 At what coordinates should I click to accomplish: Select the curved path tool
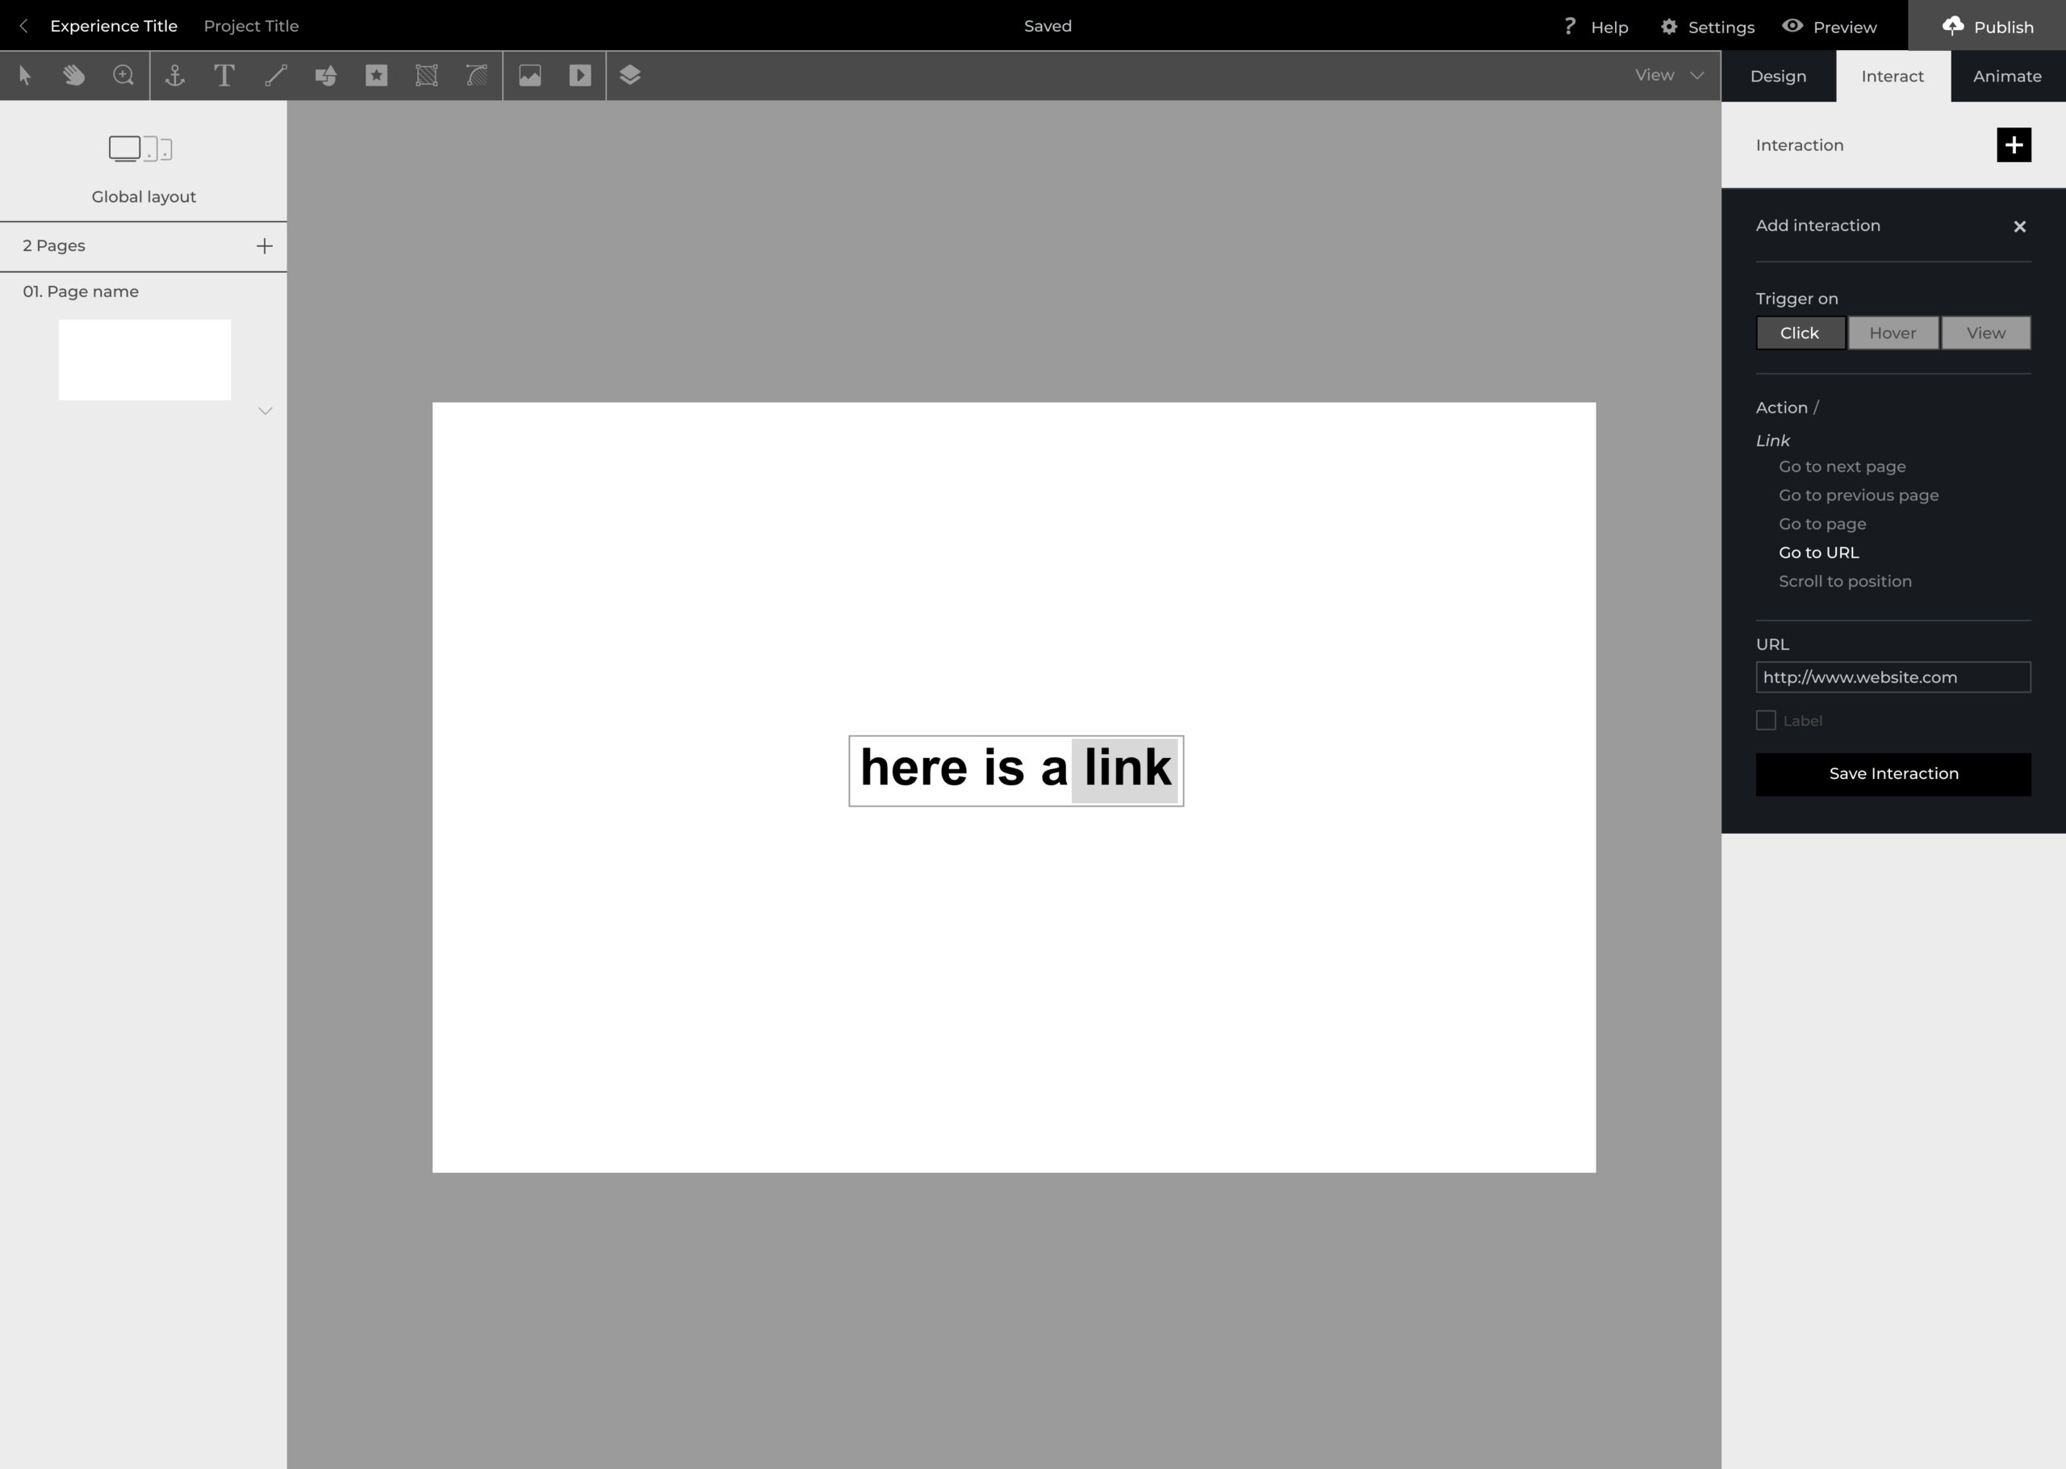[x=476, y=75]
